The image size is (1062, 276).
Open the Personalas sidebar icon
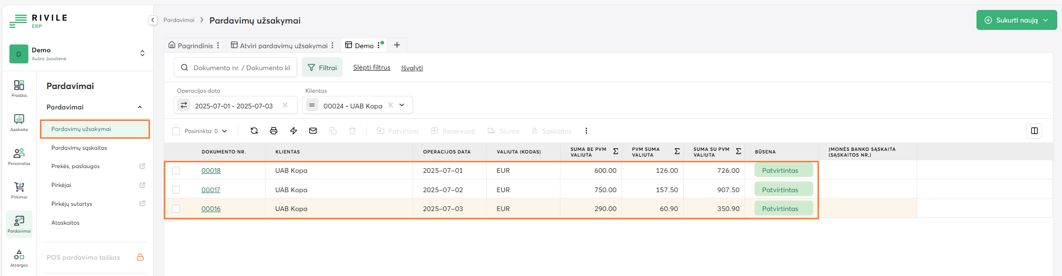coord(19,156)
